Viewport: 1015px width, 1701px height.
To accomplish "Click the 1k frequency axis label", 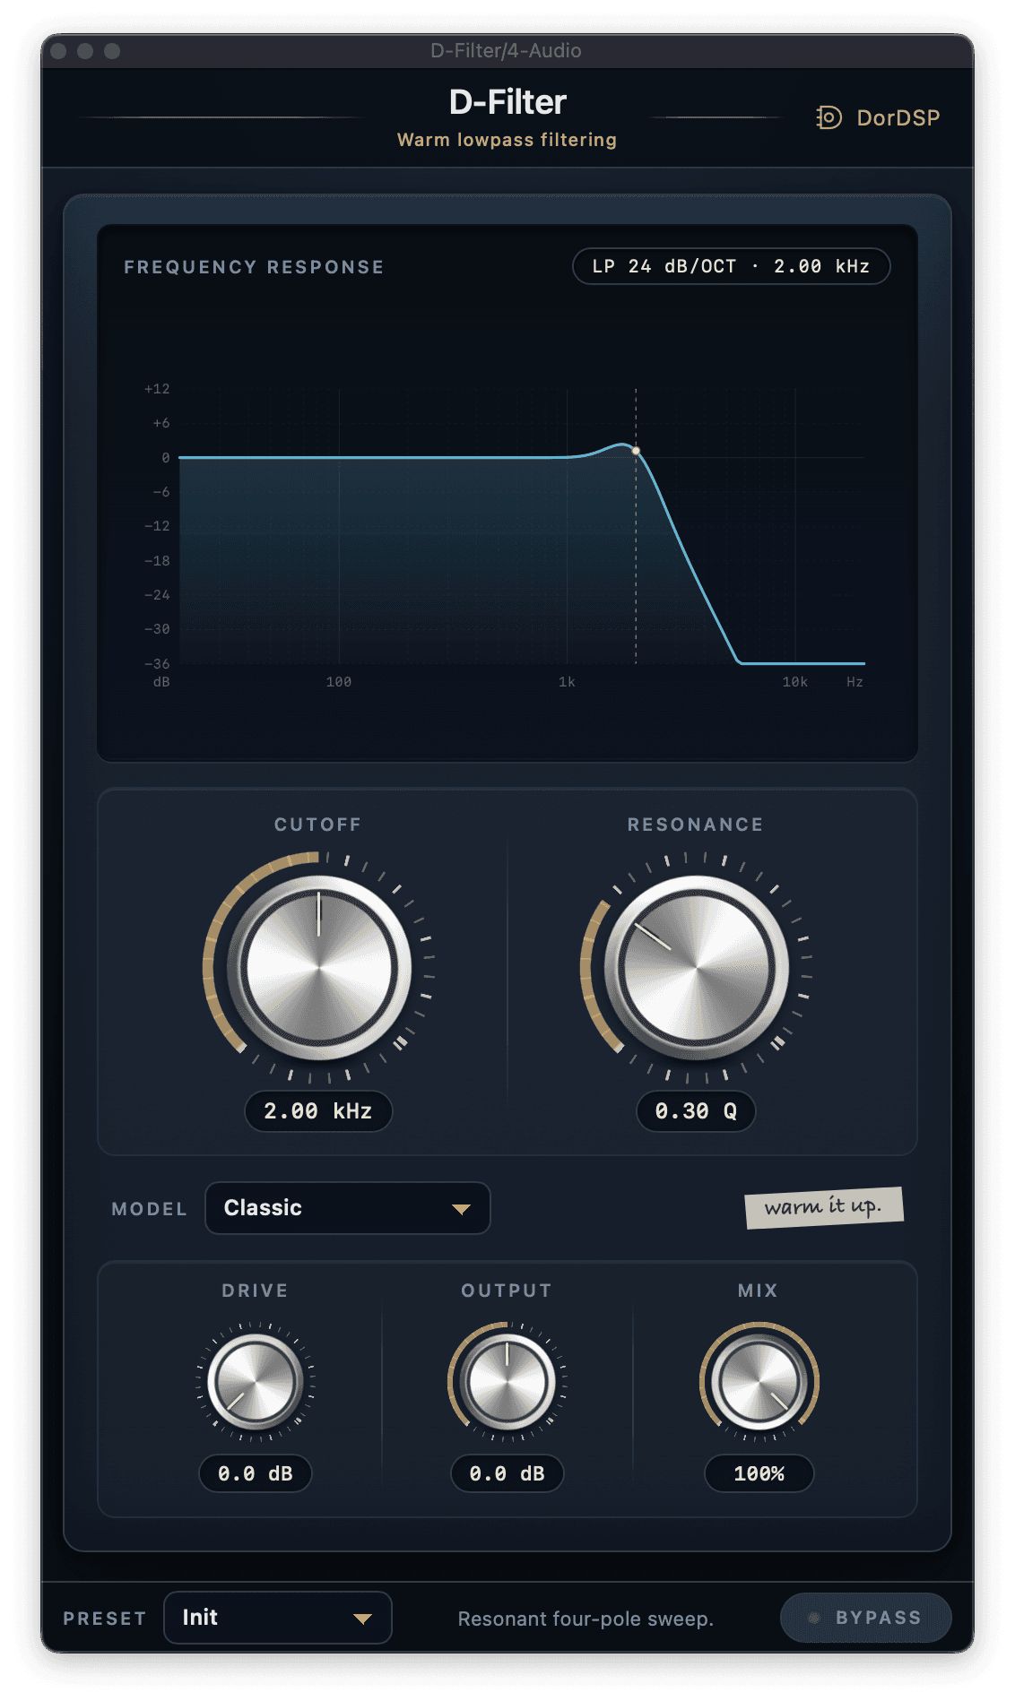I will 567,682.
